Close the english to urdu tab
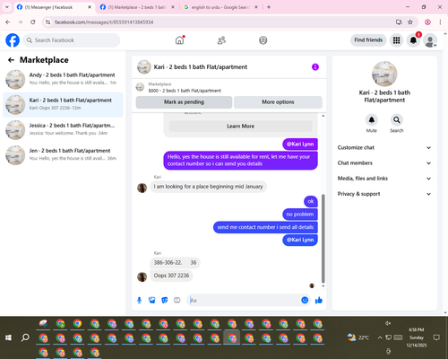The width and height of the screenshot is (448, 359). click(x=256, y=7)
